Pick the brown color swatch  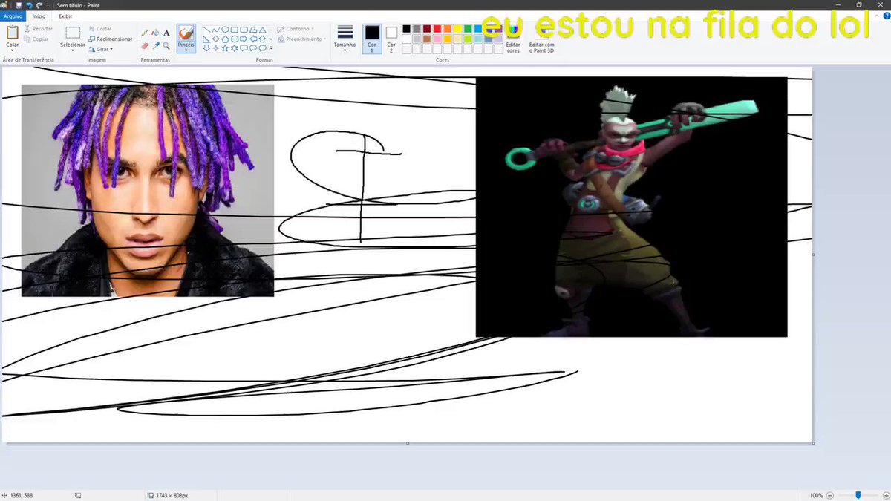(x=427, y=39)
